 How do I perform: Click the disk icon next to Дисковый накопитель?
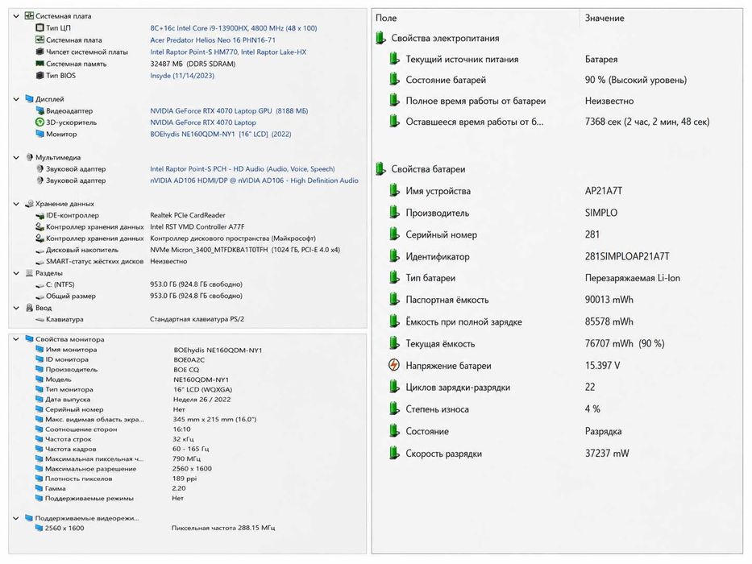pyautogui.click(x=39, y=250)
